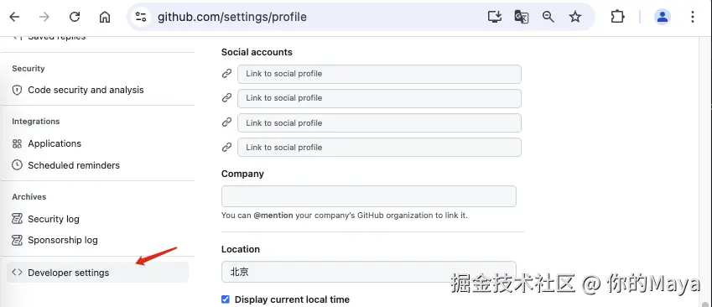This screenshot has height=307, width=712.
Task: Click the first Link to social profile field
Action: (x=379, y=74)
